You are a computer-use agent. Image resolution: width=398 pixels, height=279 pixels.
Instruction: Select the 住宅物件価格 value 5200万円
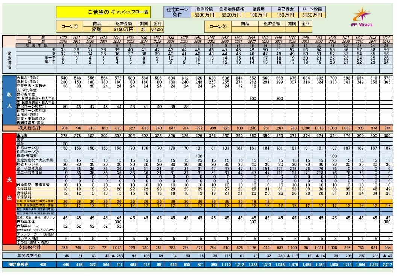(x=231, y=15)
